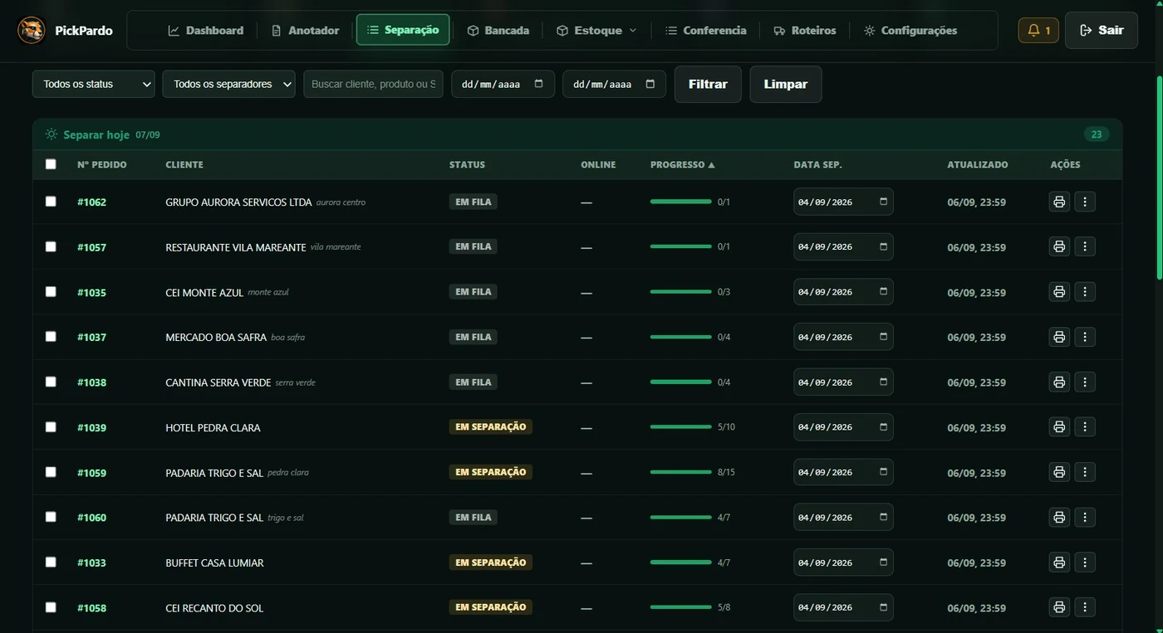Click the Filtrar button
Viewport: 1163px width, 633px height.
pos(708,85)
